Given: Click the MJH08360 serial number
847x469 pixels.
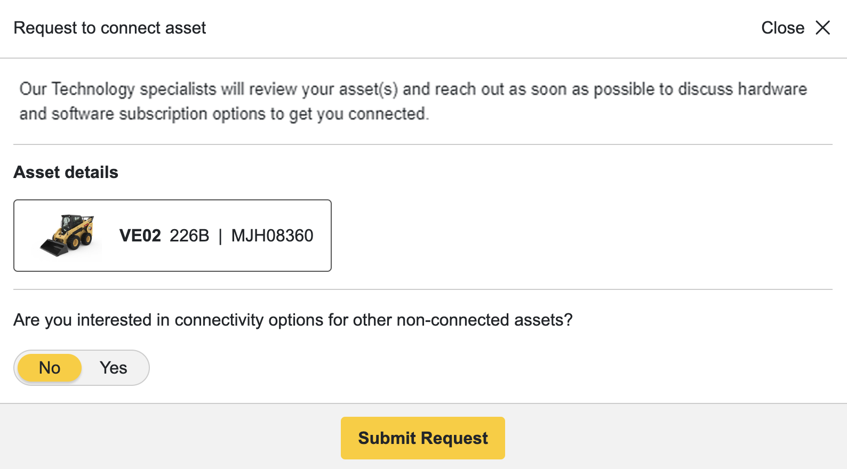Looking at the screenshot, I should 272,236.
